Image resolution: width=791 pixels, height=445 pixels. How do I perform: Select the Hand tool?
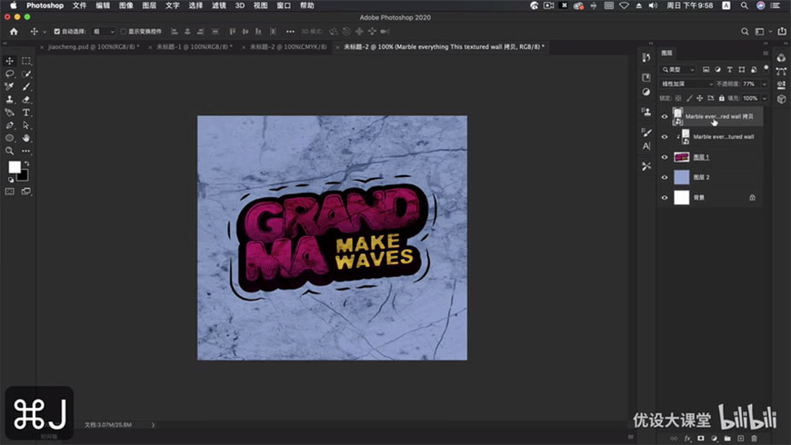point(26,138)
